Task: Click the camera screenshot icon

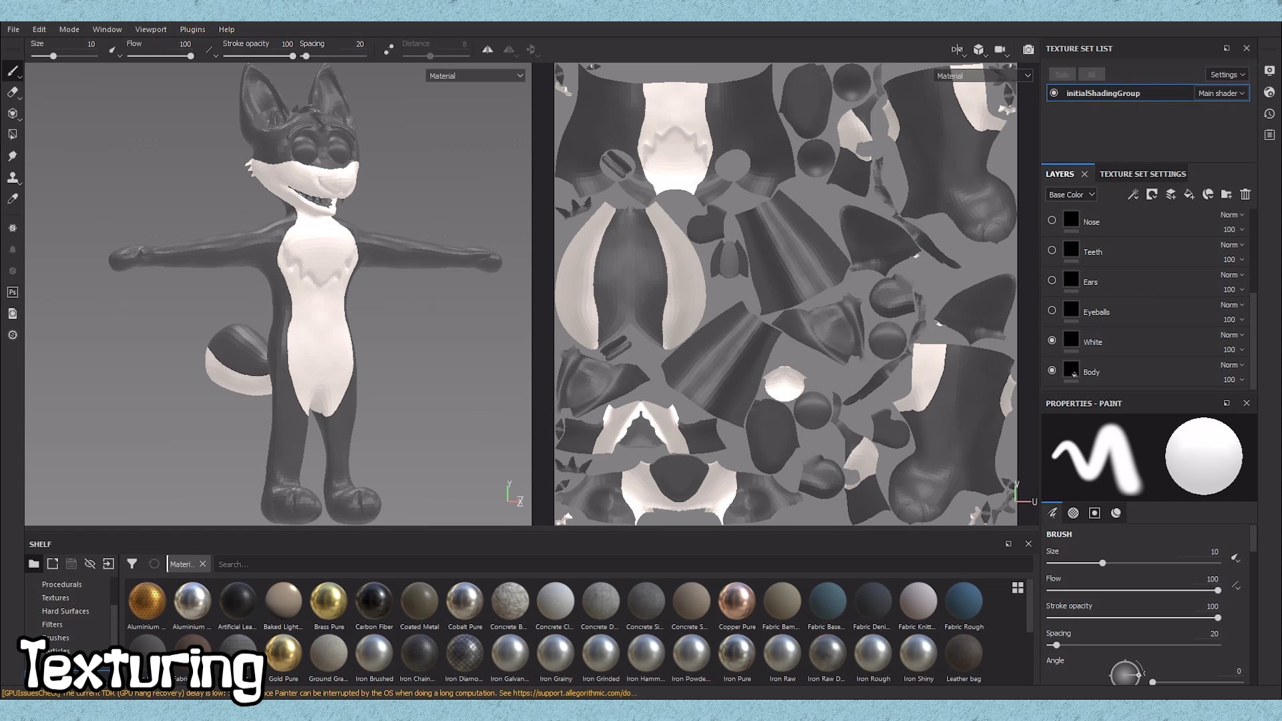Action: tap(1028, 49)
